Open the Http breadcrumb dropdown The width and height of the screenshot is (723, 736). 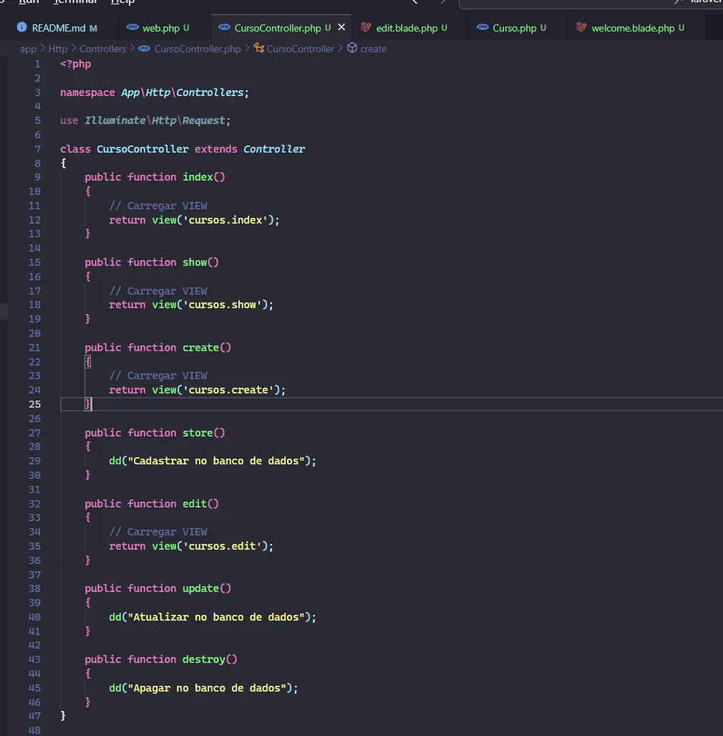pyautogui.click(x=57, y=48)
